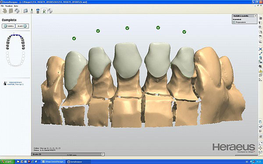Open the Visualizza menu
263x164 pixels.
pyautogui.click(x=9, y=6)
